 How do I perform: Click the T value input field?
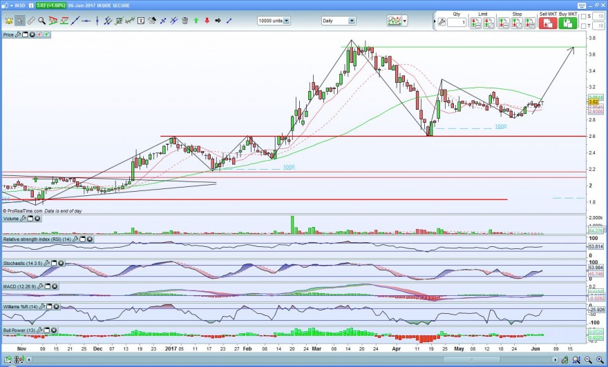coord(598,26)
